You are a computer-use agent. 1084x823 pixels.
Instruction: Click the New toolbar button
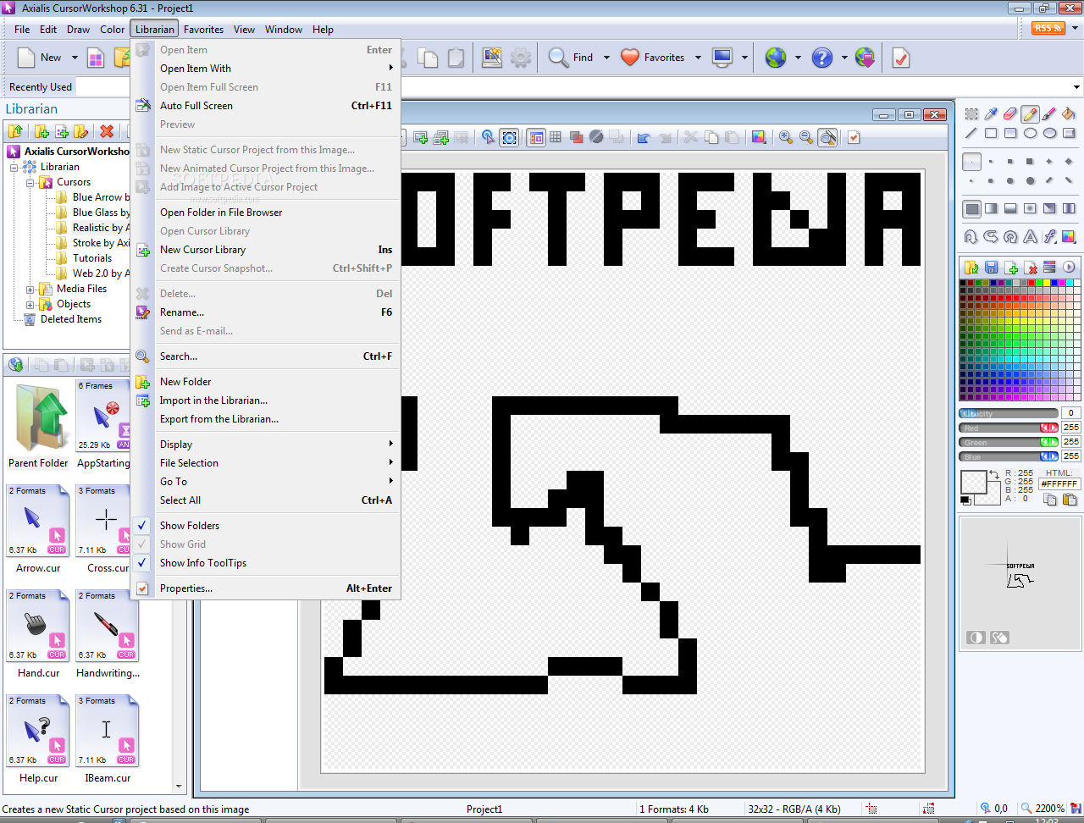[x=40, y=58]
